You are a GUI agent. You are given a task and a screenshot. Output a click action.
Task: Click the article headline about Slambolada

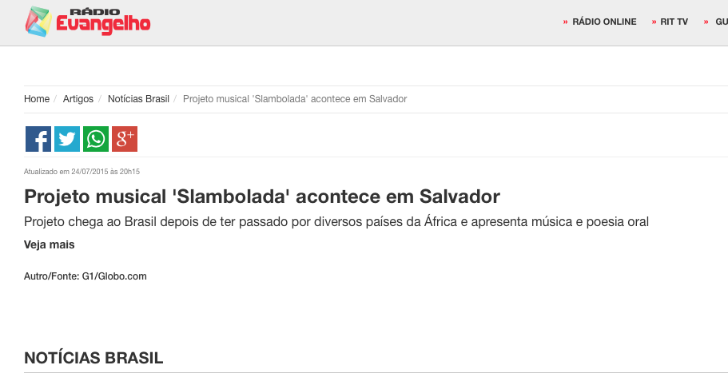pos(262,196)
